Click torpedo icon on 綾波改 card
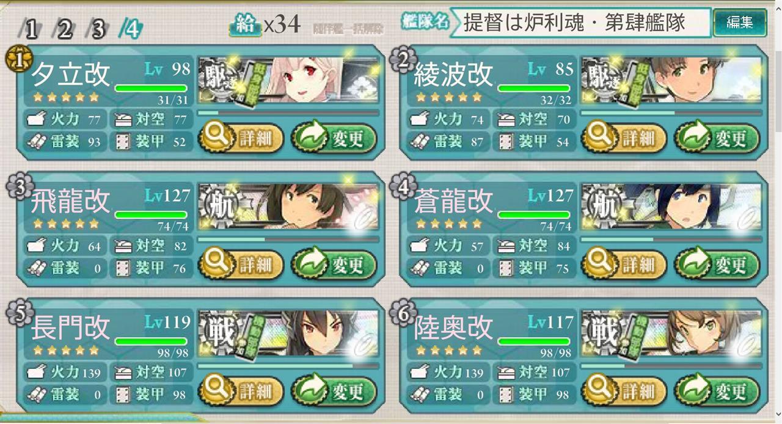The width and height of the screenshot is (782, 424). click(x=420, y=142)
